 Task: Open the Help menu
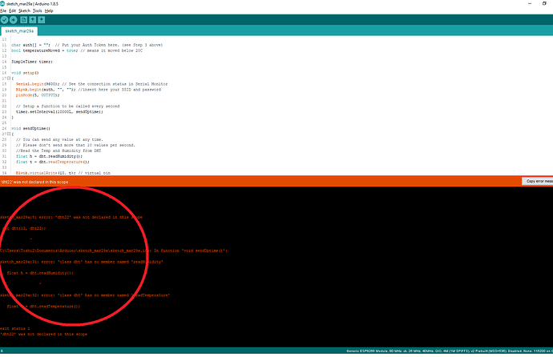49,11
